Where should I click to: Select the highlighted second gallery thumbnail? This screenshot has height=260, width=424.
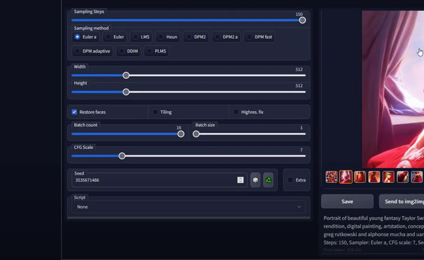[x=346, y=177]
